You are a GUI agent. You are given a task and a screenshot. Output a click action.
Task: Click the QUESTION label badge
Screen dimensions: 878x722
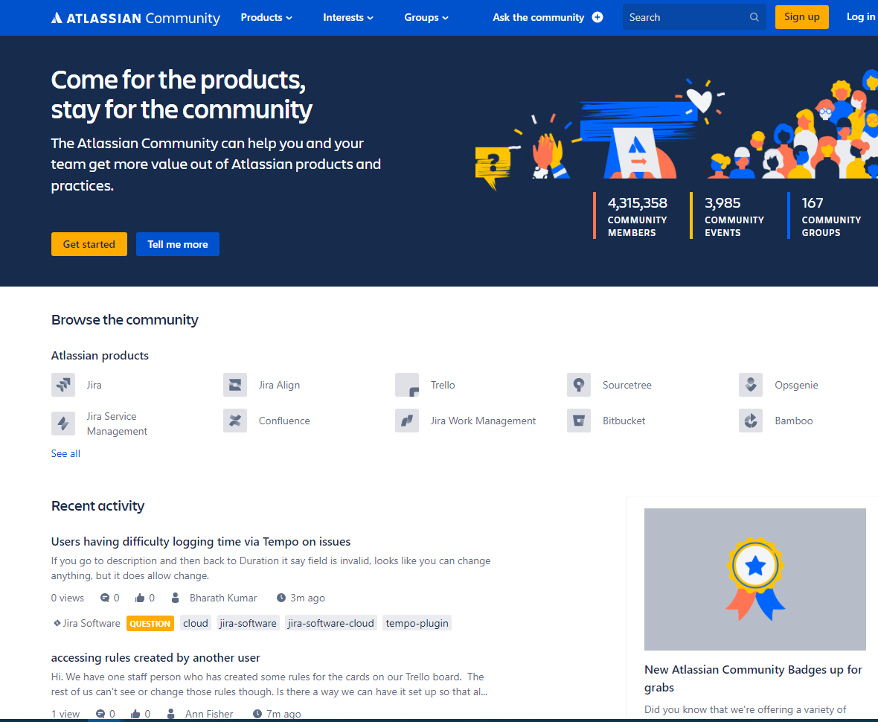(150, 624)
